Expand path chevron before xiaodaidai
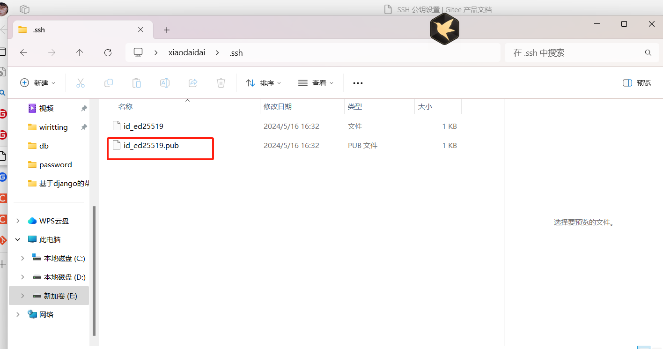663x349 pixels. pos(156,53)
